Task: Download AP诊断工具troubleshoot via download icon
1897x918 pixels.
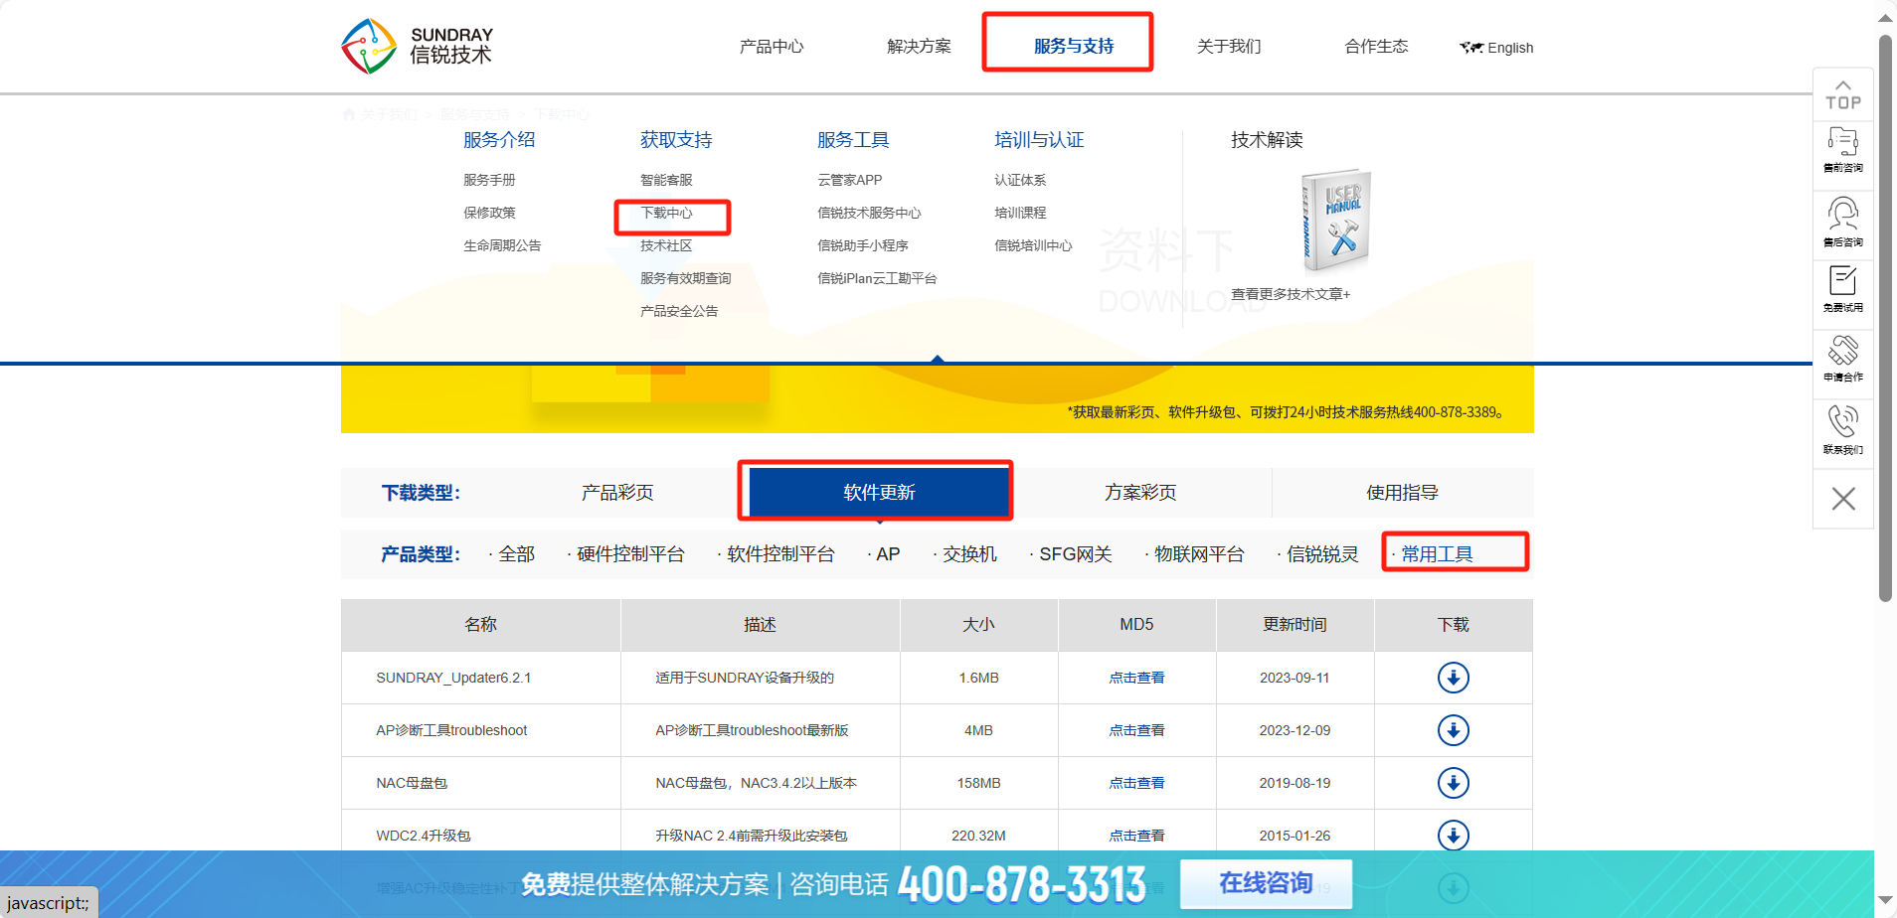Action: (1453, 730)
